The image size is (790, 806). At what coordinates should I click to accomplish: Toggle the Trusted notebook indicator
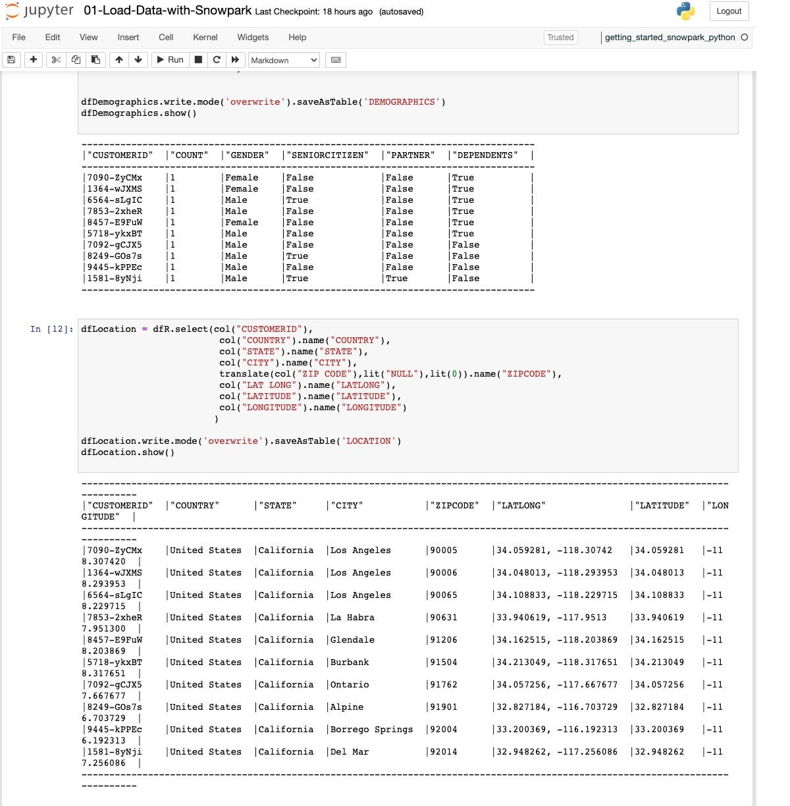point(560,38)
